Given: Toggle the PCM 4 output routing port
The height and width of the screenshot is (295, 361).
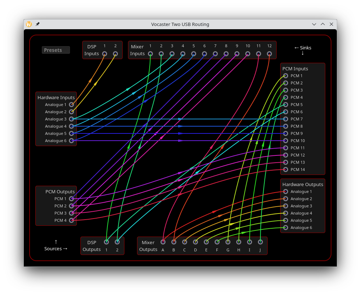Looking at the screenshot, I should 71,220.
